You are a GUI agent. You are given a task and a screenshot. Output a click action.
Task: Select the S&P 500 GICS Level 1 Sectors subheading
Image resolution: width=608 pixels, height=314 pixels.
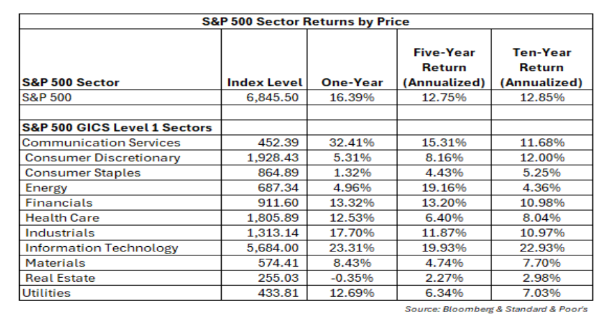(117, 127)
